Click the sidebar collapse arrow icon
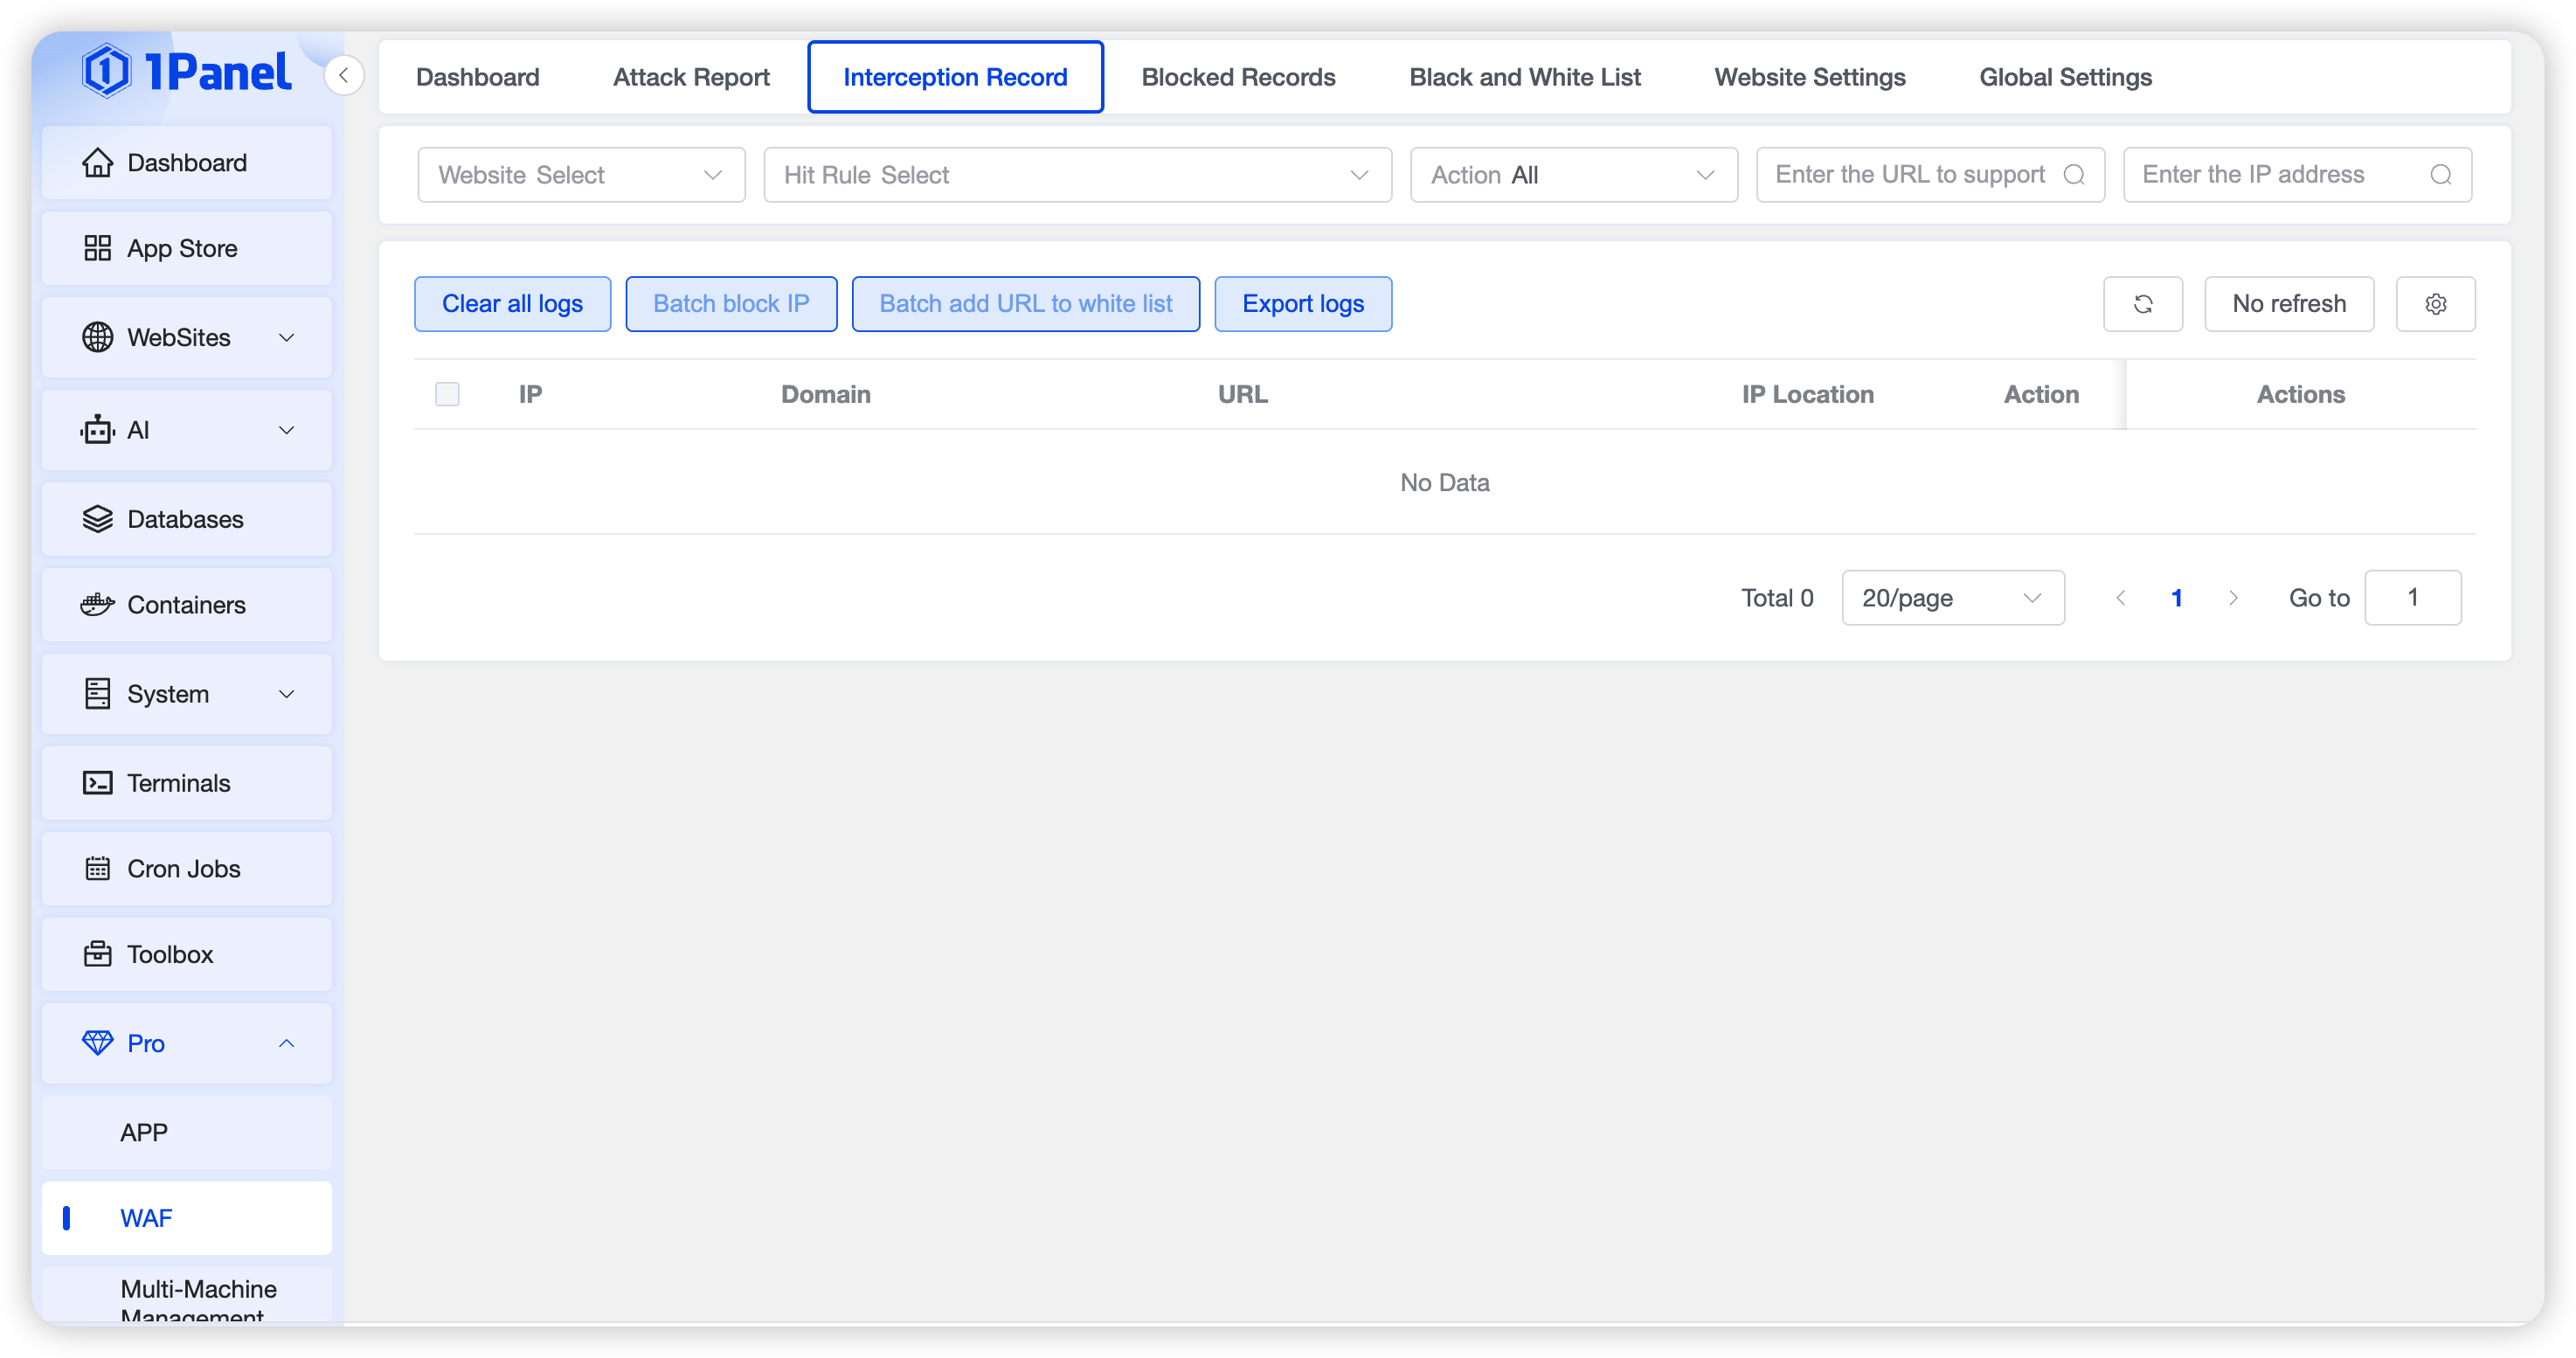The image size is (2576, 1358). 343,76
